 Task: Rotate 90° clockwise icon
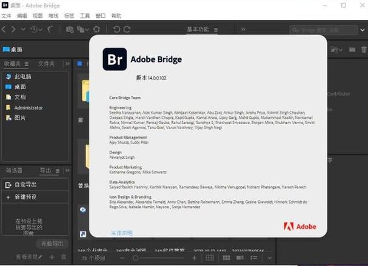127,29
